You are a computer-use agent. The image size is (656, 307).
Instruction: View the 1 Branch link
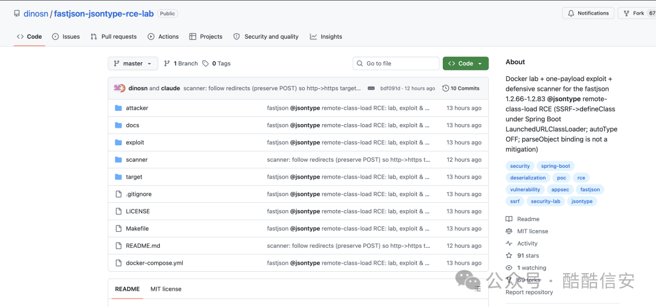(x=181, y=64)
